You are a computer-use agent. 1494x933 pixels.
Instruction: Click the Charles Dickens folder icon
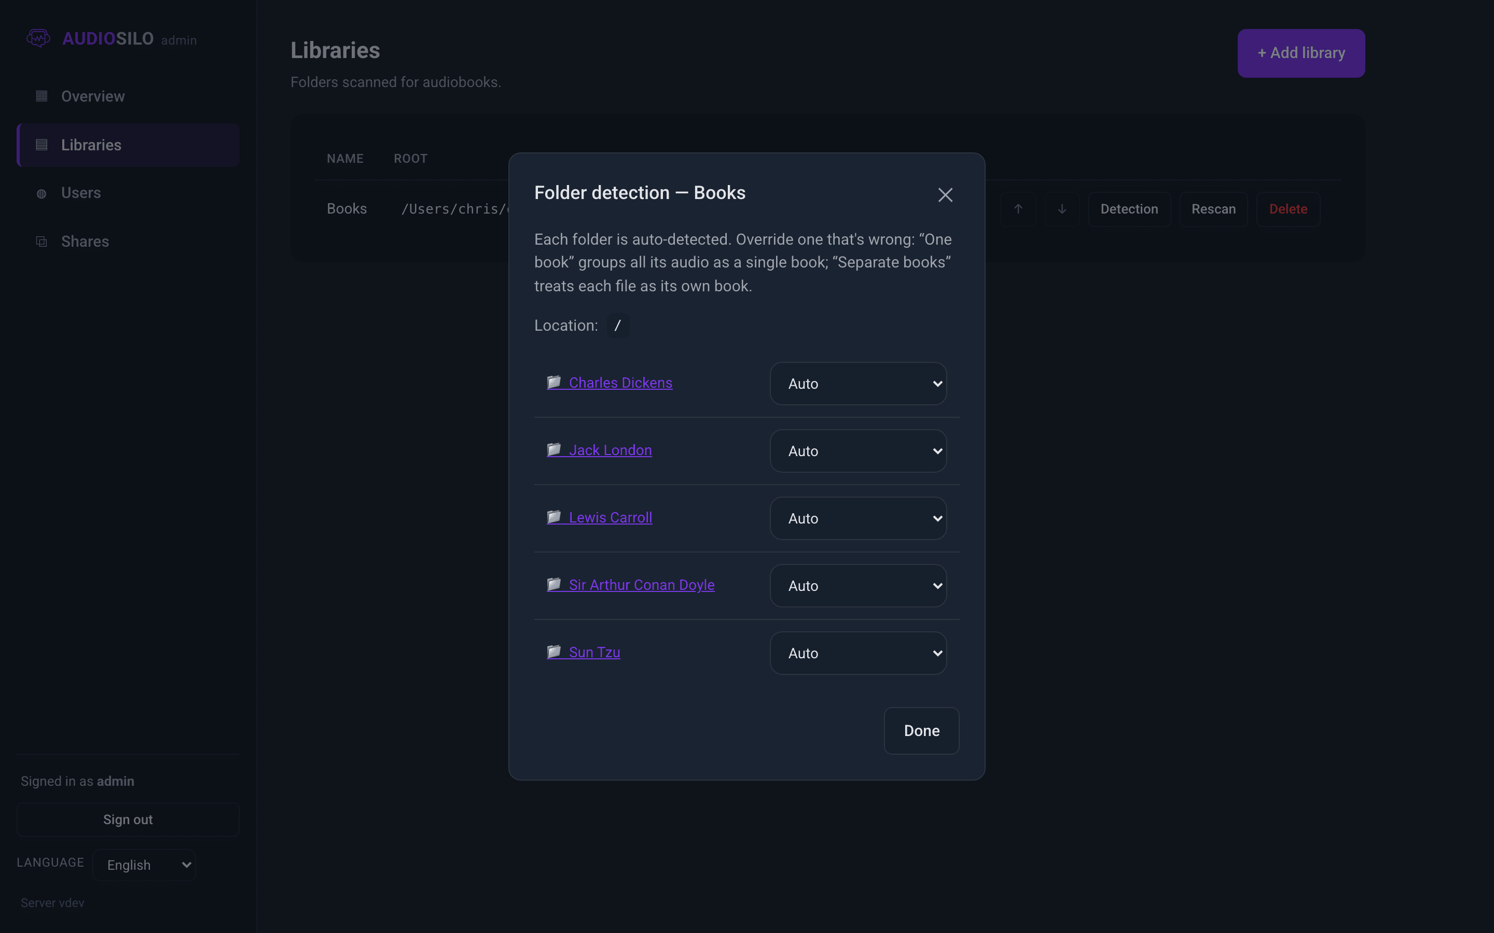pos(554,382)
